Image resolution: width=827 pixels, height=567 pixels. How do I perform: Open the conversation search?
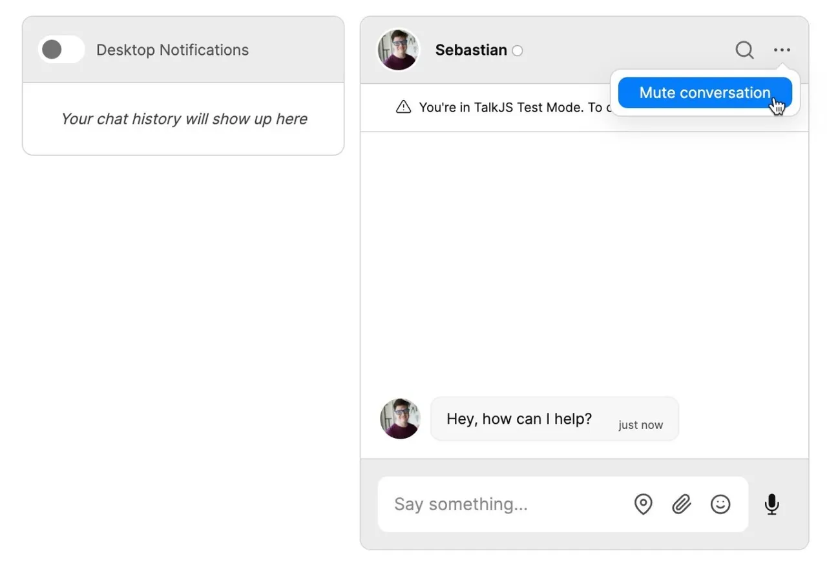point(744,50)
